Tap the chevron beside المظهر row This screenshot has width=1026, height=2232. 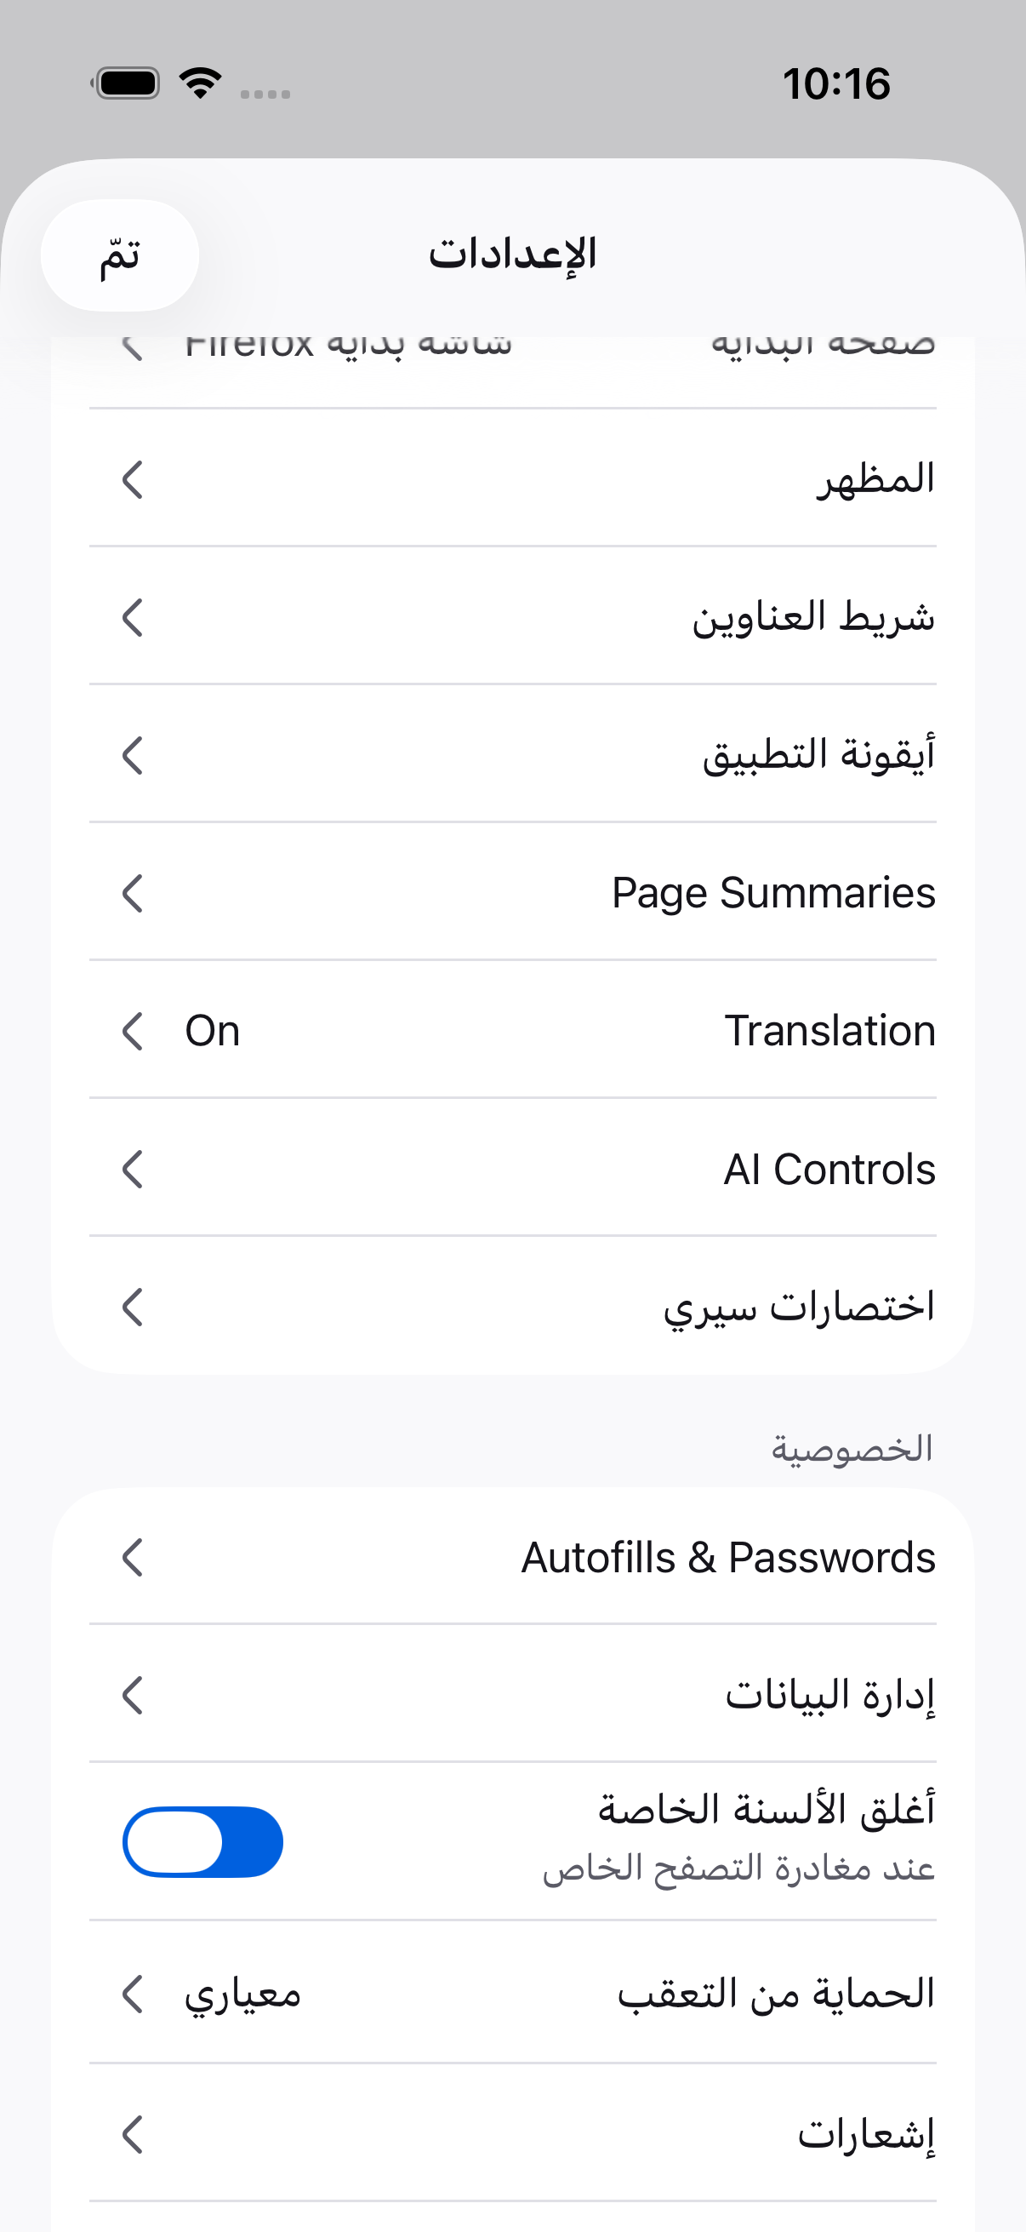(133, 480)
